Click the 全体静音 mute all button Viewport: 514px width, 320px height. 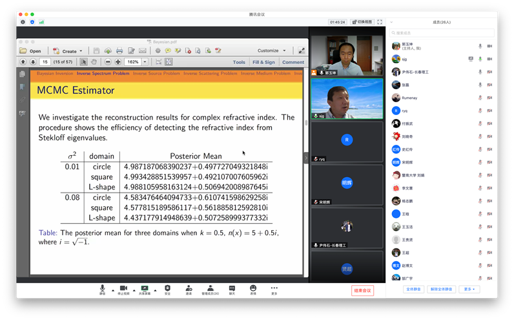point(414,289)
